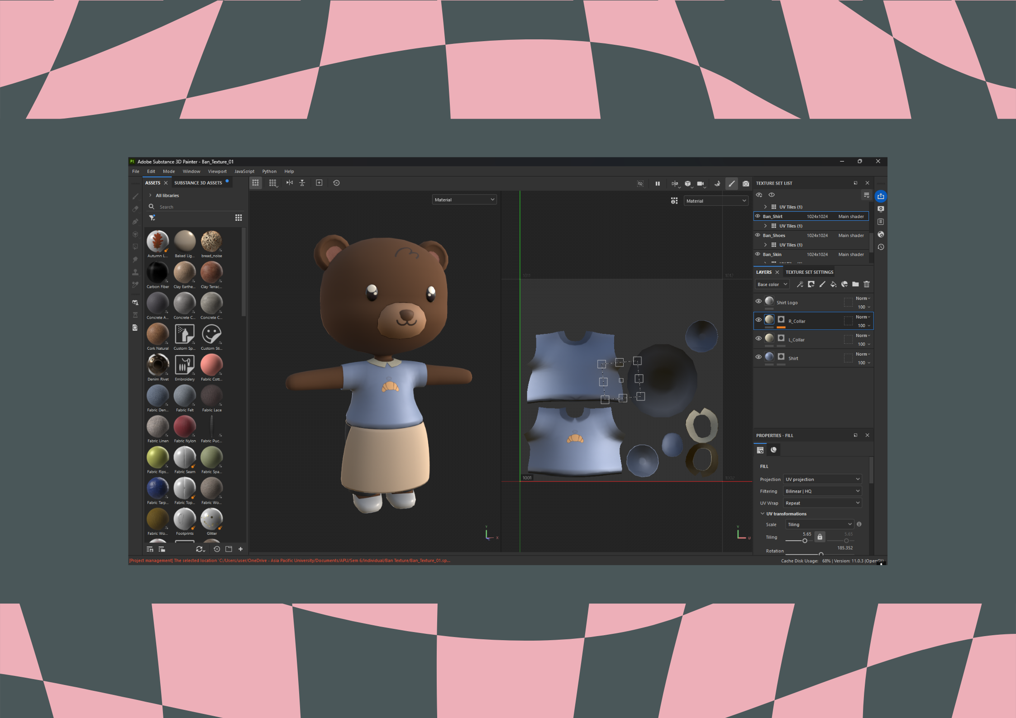1016x718 pixels.
Task: Open the Python menu
Action: pos(269,171)
